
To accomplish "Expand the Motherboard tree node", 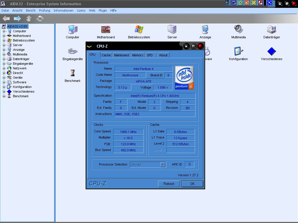I will coord(4,36).
